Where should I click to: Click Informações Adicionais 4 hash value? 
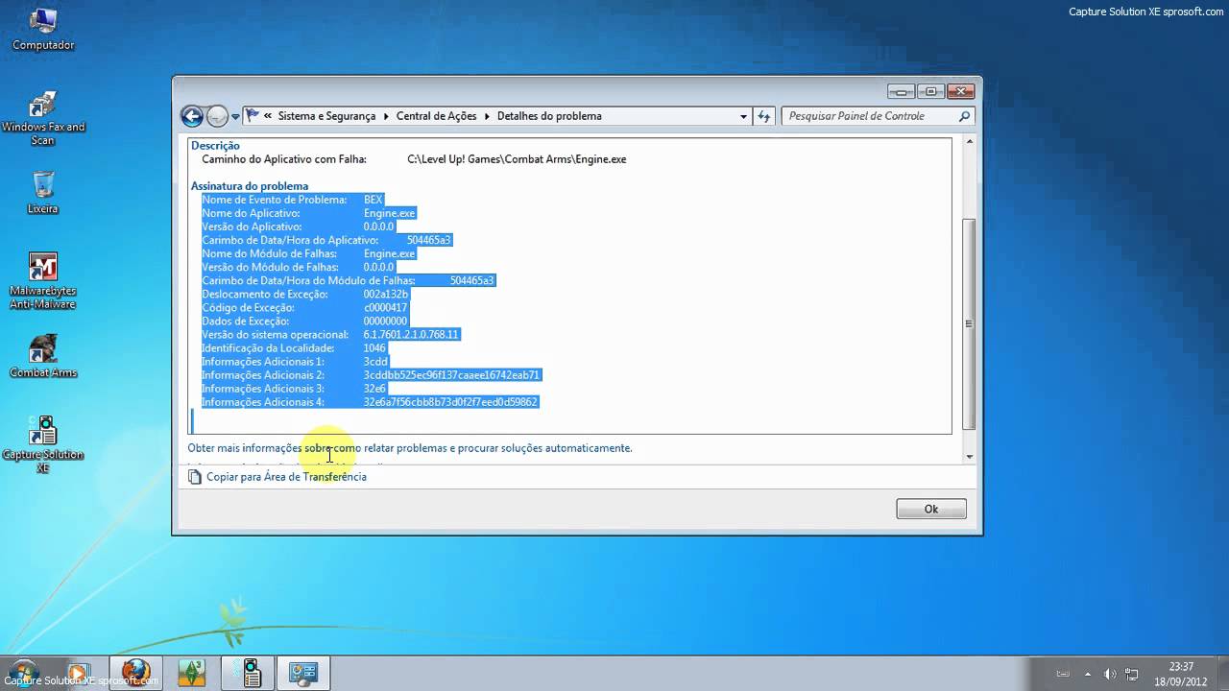click(450, 401)
